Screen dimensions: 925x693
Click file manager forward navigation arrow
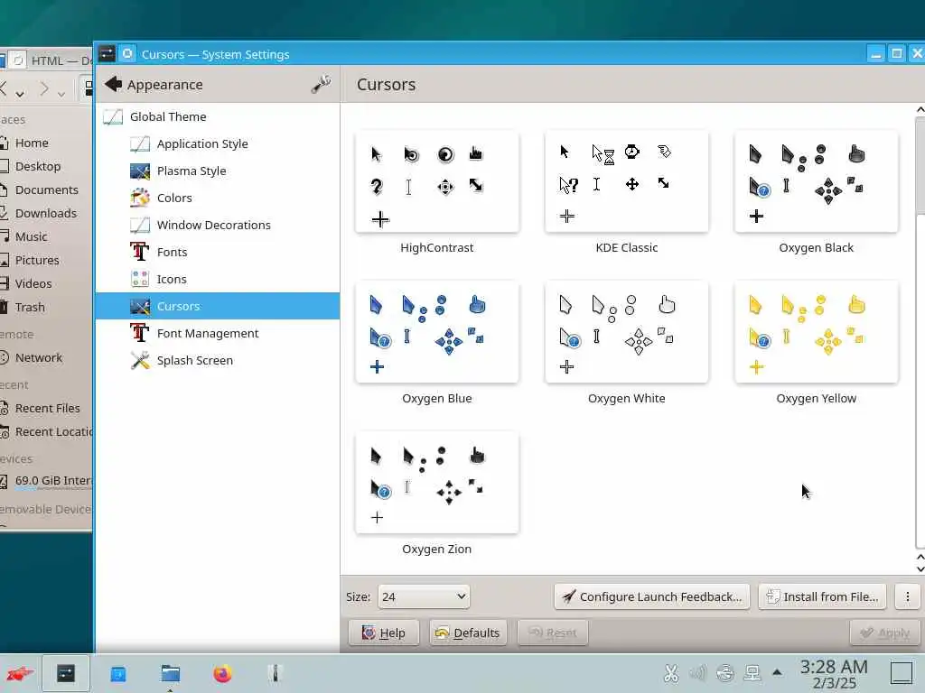[44, 89]
